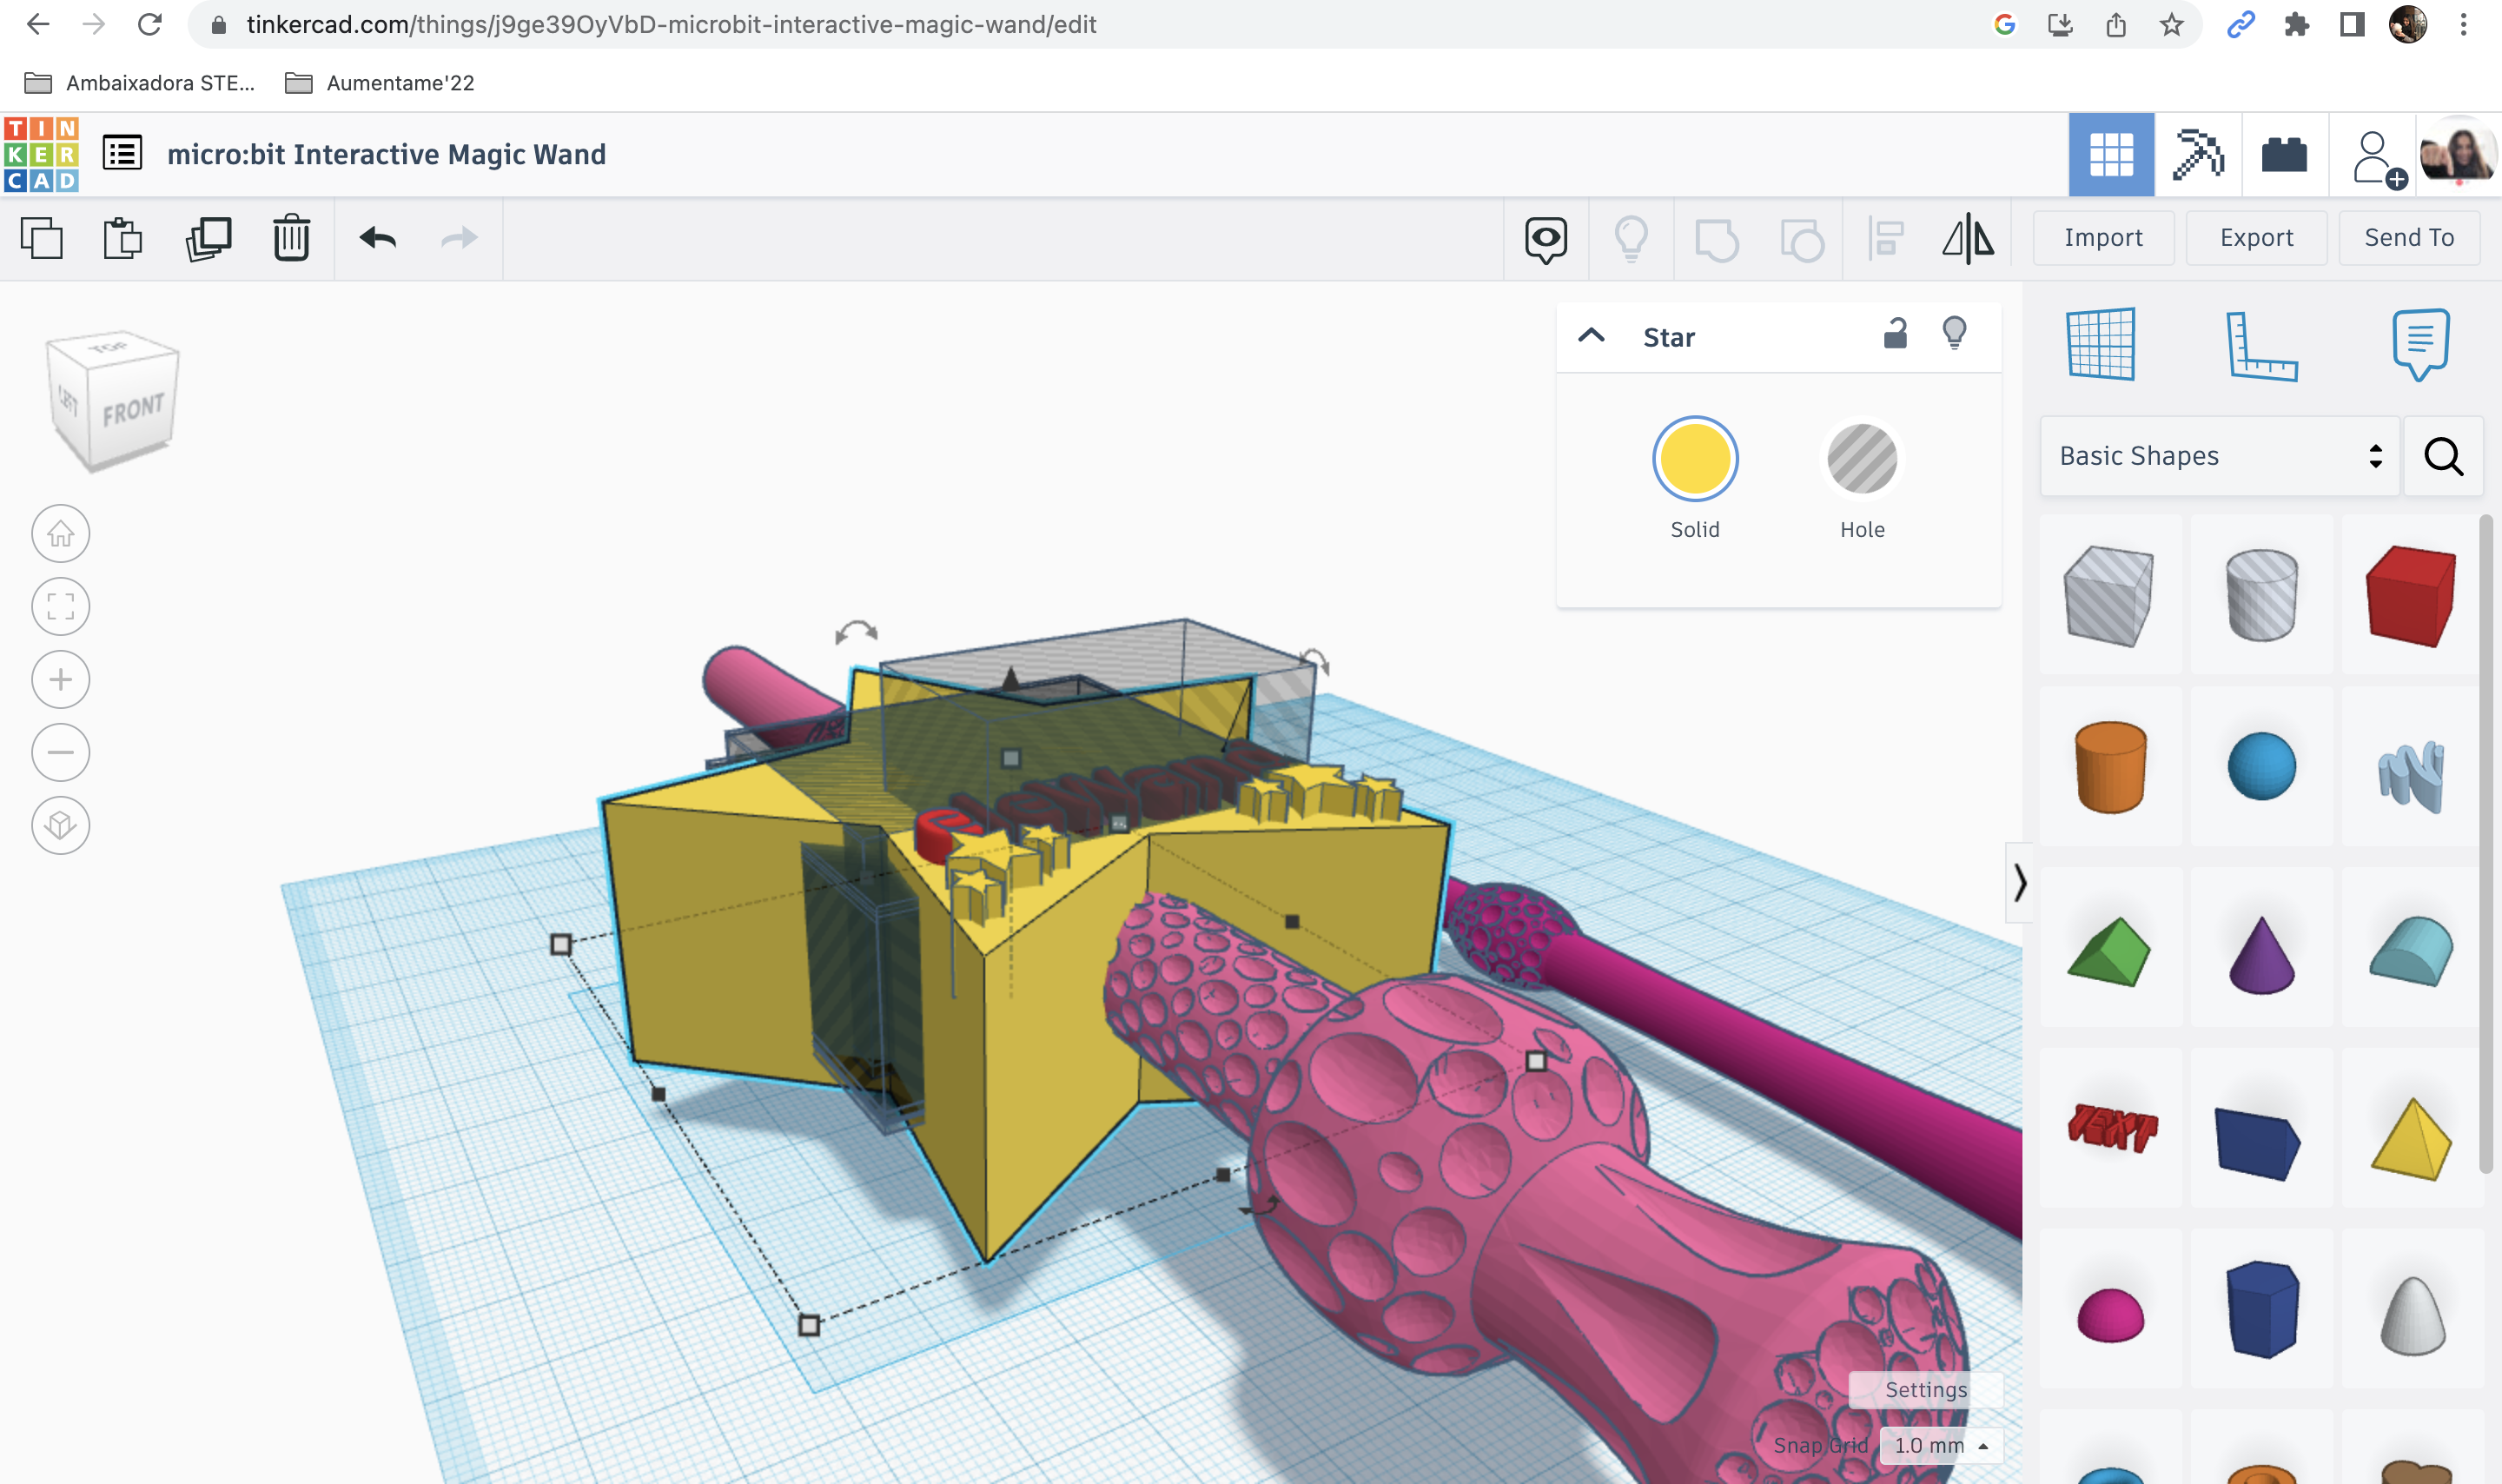Open the Snap Grid 1.0 mm dropdown
Image resolution: width=2502 pixels, height=1484 pixels.
pyautogui.click(x=1940, y=1445)
